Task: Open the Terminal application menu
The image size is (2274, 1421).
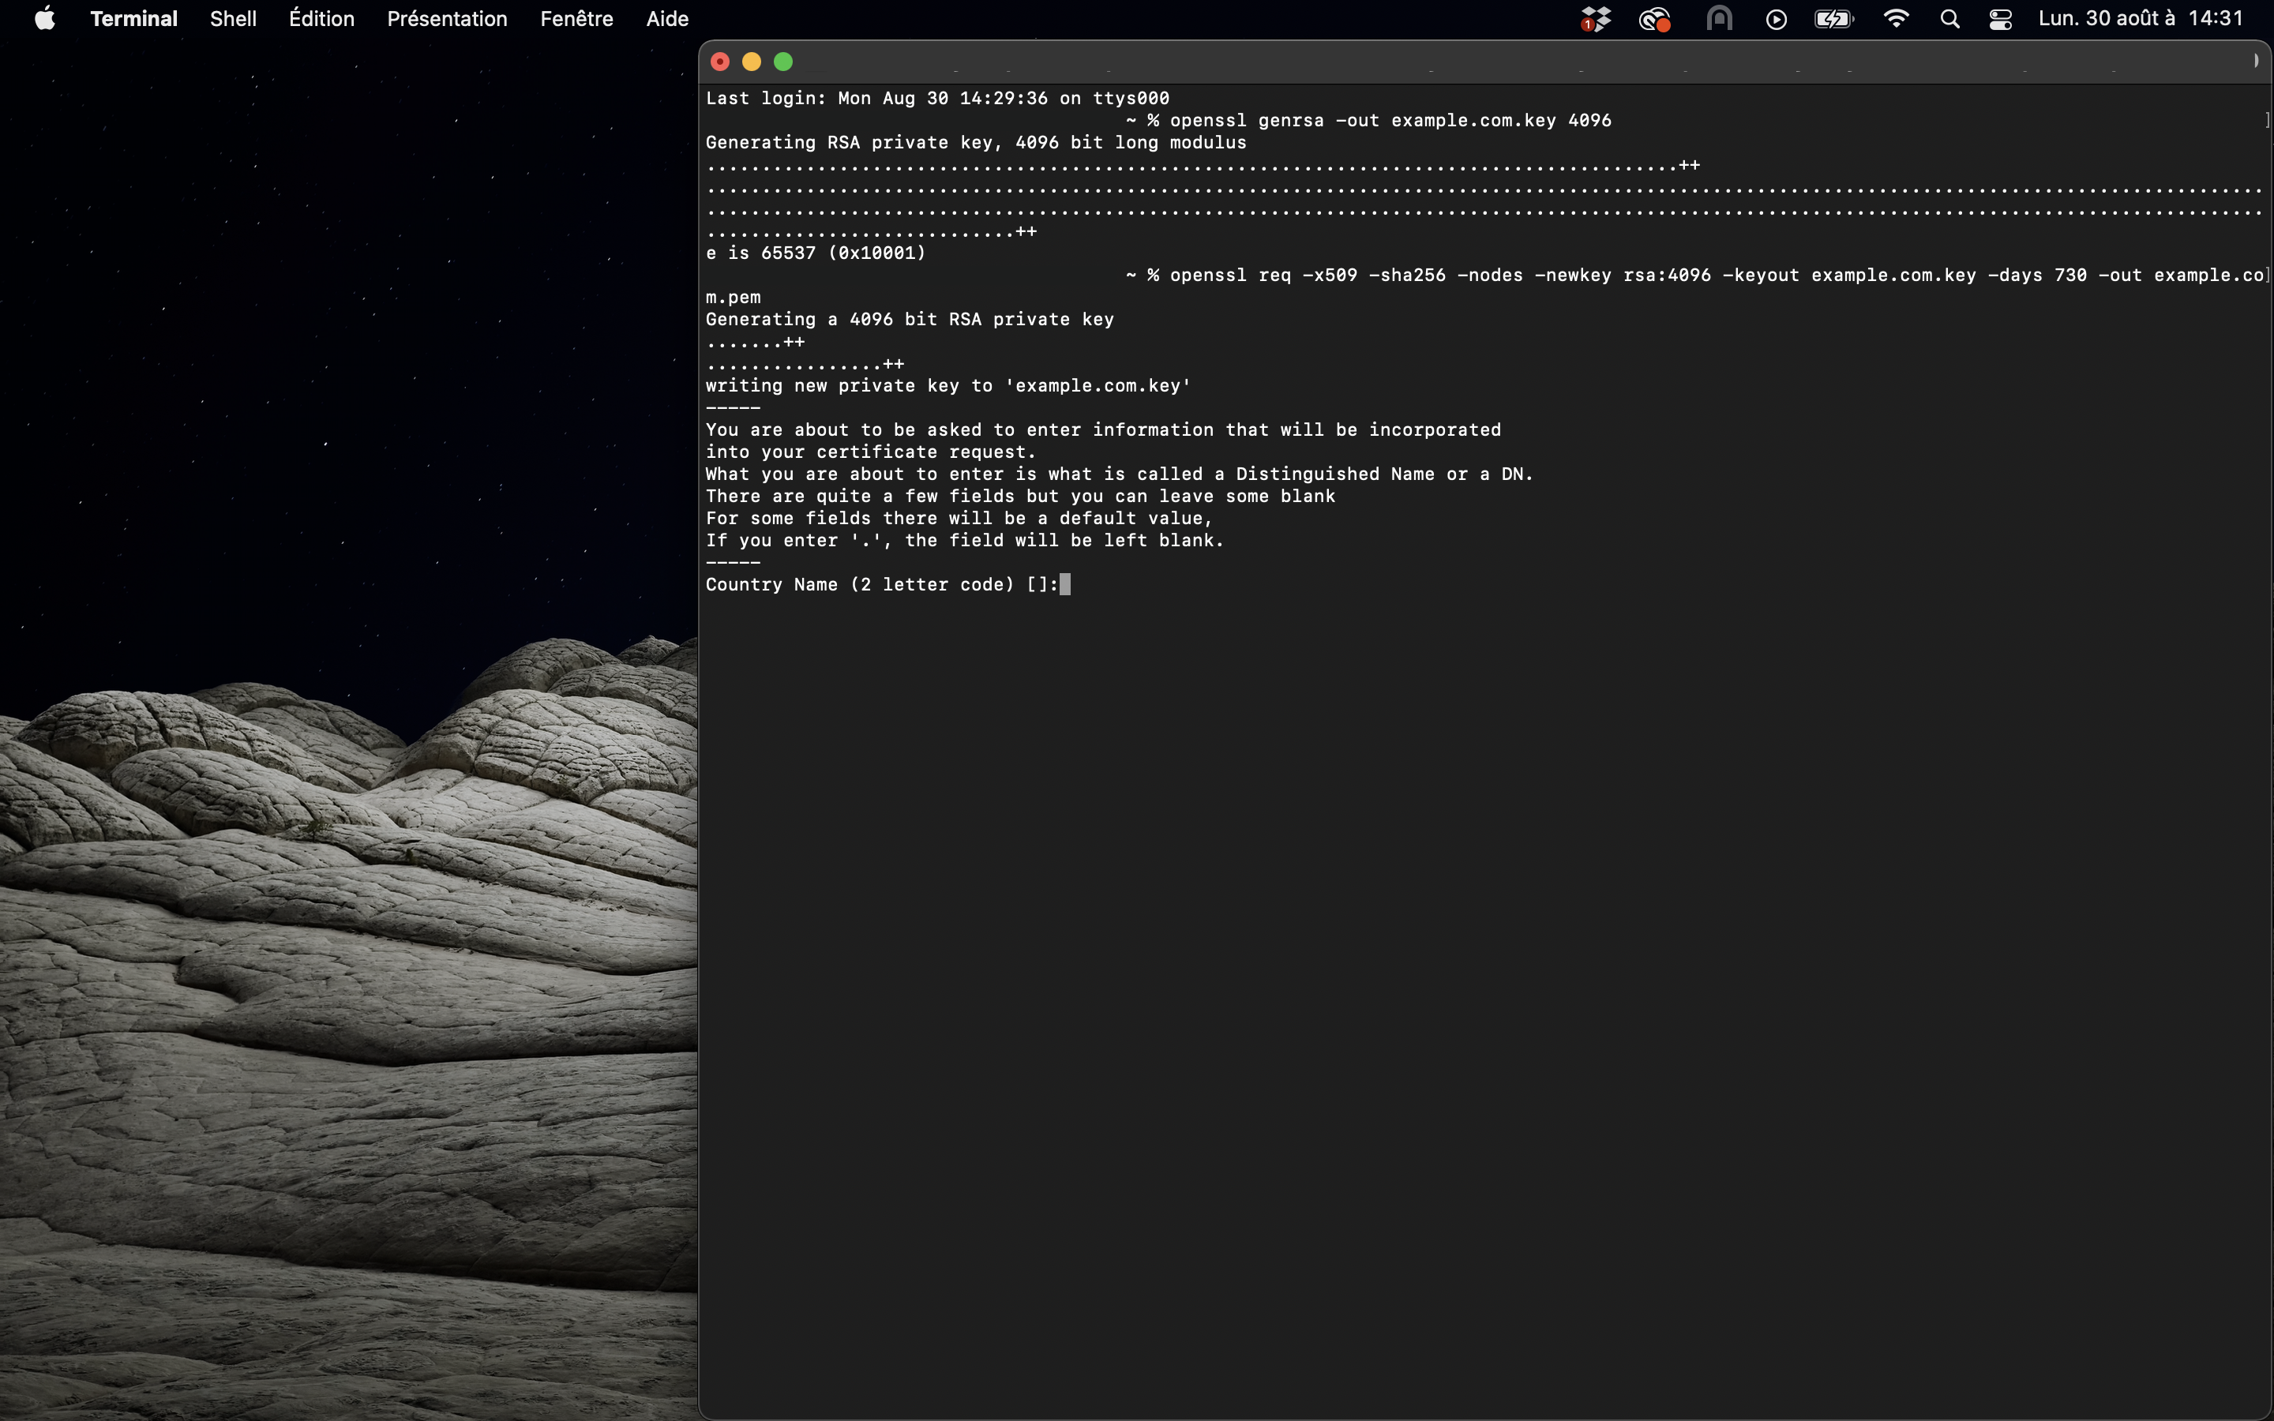Action: [133, 19]
